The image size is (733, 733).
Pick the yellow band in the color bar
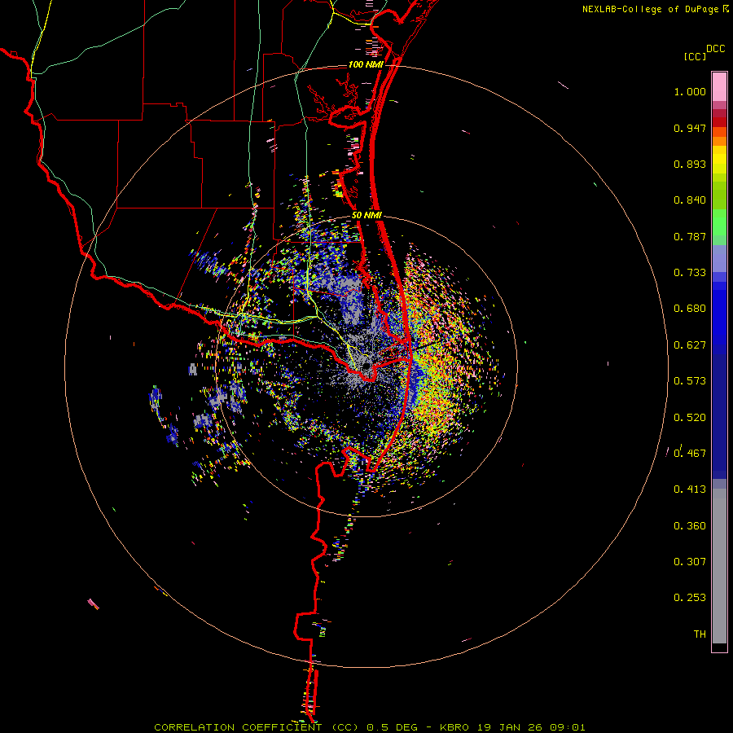coord(719,159)
